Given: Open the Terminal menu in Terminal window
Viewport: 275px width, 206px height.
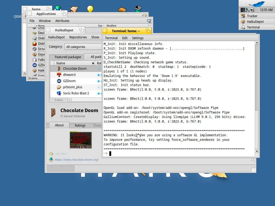Looking at the screenshot, I should click(x=111, y=38).
